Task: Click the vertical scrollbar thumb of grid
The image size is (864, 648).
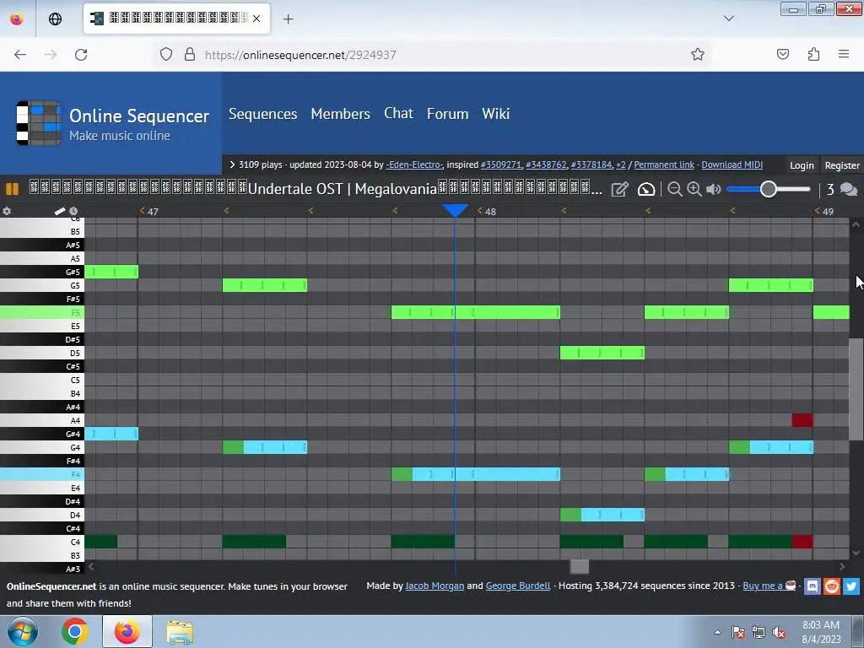Action: point(856,389)
